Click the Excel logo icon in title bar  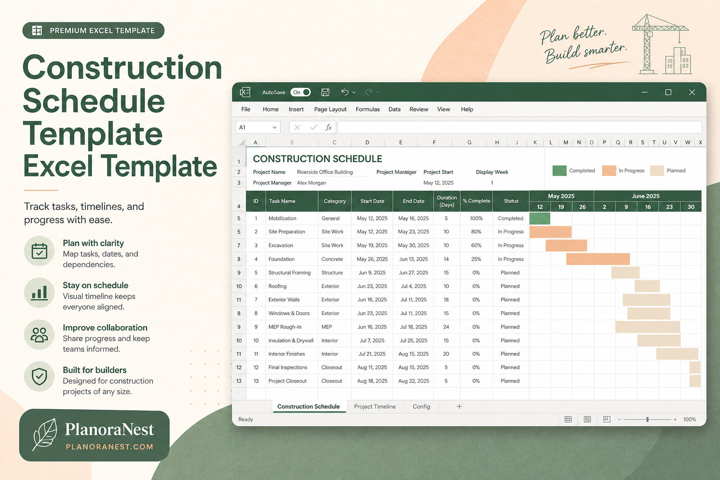point(245,92)
